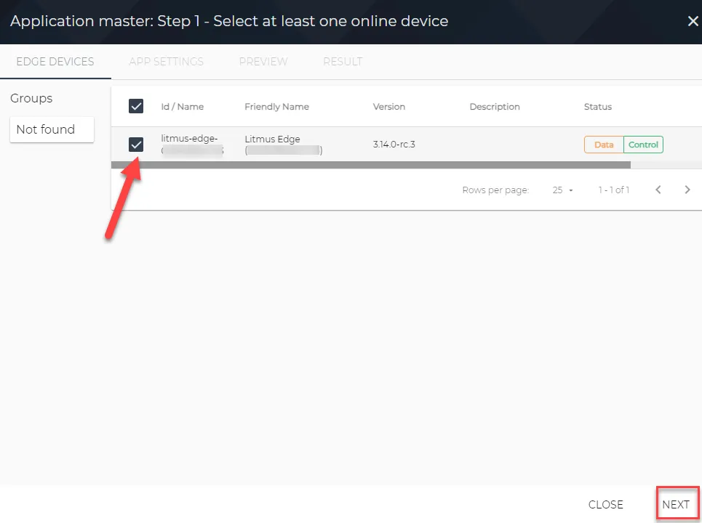Sort by the Version column header
The width and height of the screenshot is (702, 523).
click(389, 107)
